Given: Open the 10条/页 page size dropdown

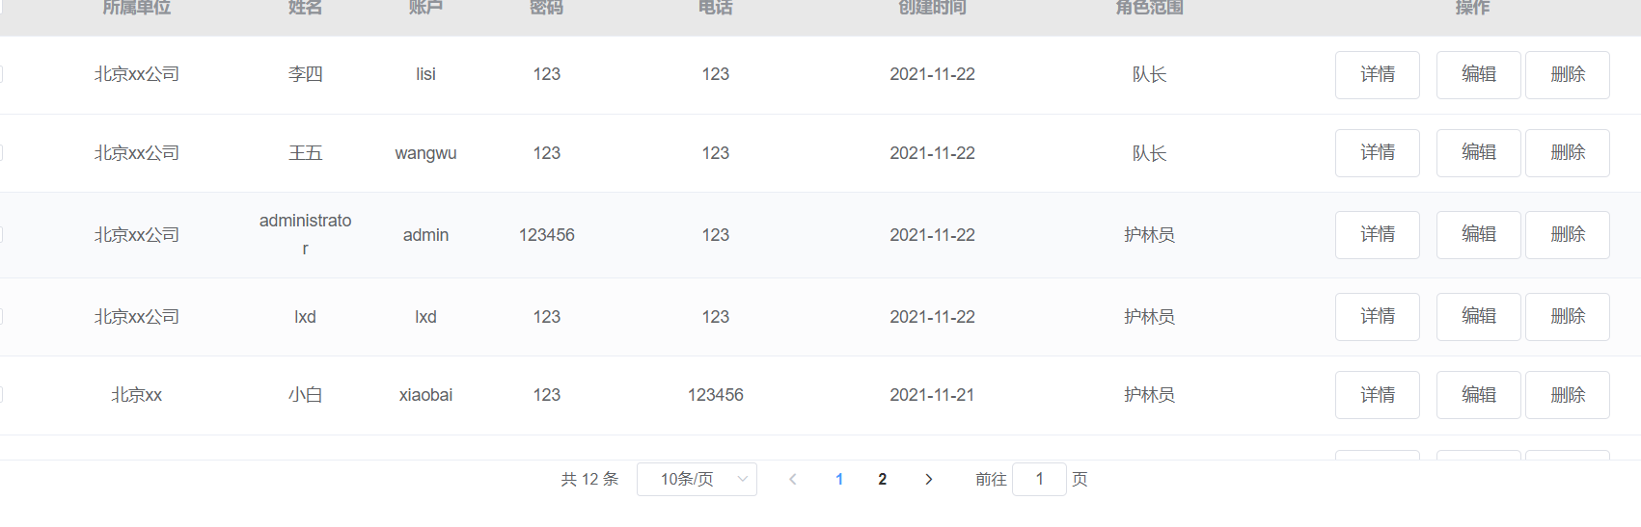Looking at the screenshot, I should coord(697,479).
